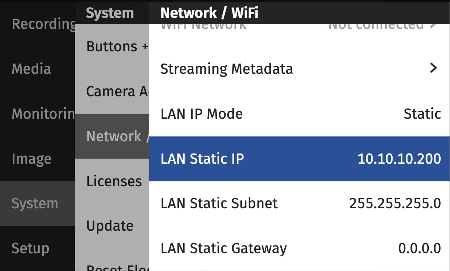Click the Static value of LAN IP Mode
450x271 pixels.
tap(422, 114)
